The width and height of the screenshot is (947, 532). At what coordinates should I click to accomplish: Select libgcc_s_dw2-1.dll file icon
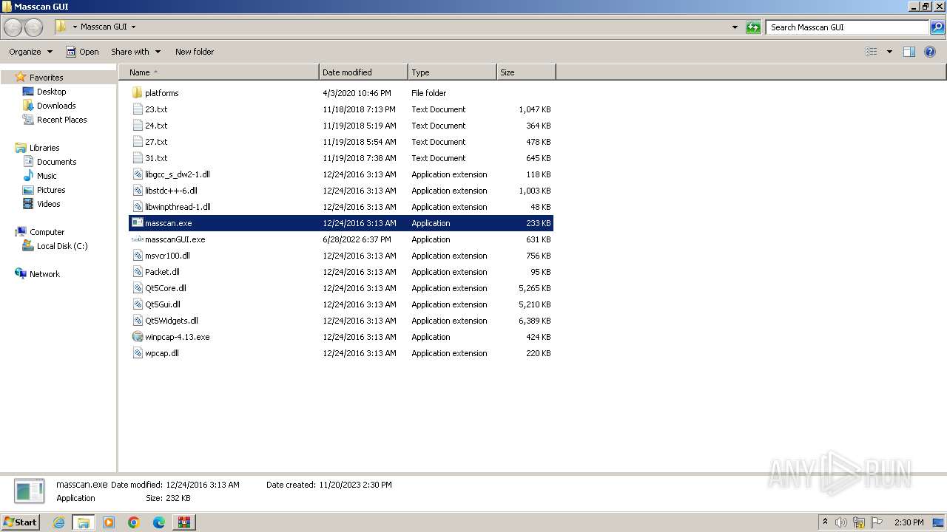coord(137,174)
